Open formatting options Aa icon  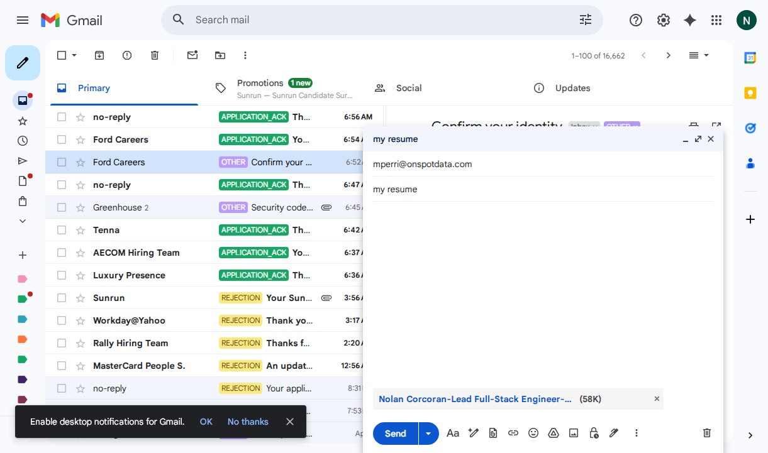[x=453, y=433]
